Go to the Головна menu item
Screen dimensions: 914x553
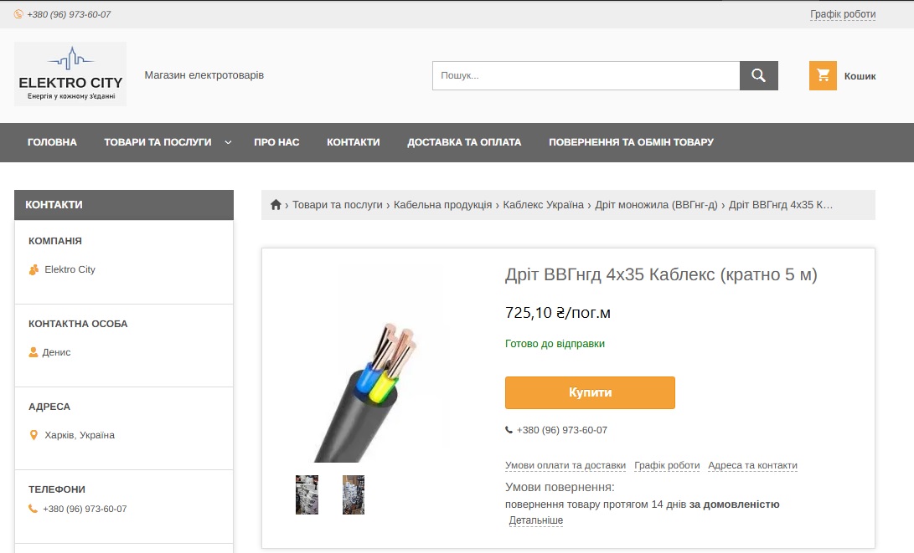coord(52,142)
